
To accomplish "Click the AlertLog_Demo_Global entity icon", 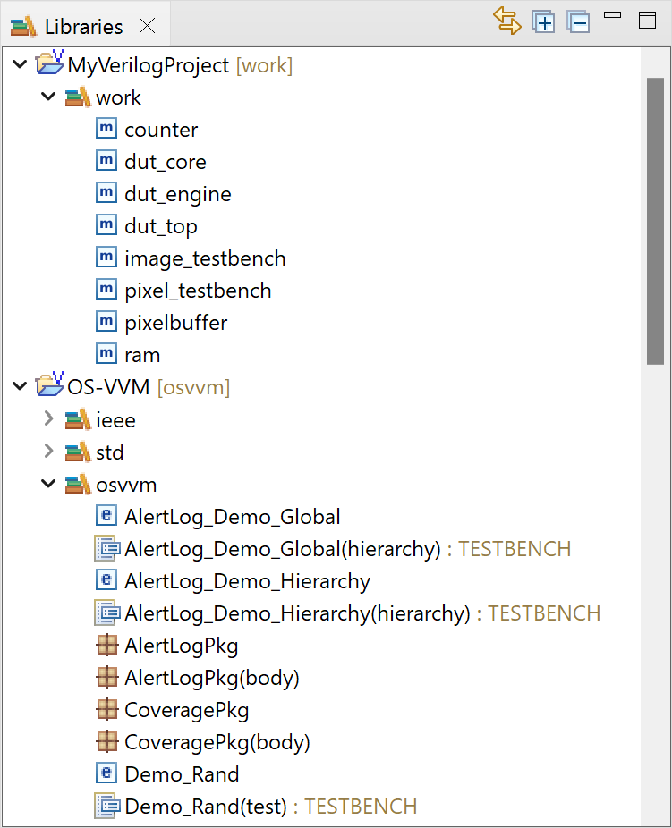I will (106, 515).
